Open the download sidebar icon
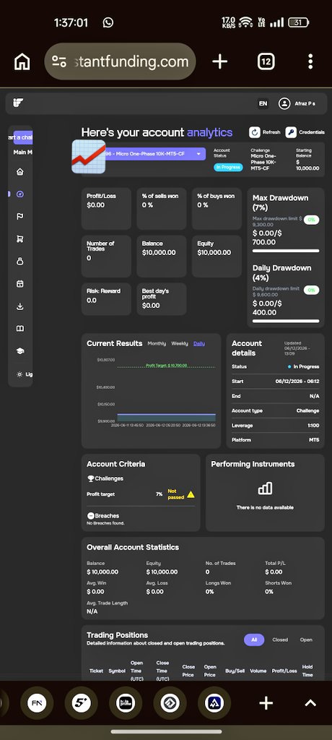Image resolution: width=332 pixels, height=740 pixels. coord(19,306)
